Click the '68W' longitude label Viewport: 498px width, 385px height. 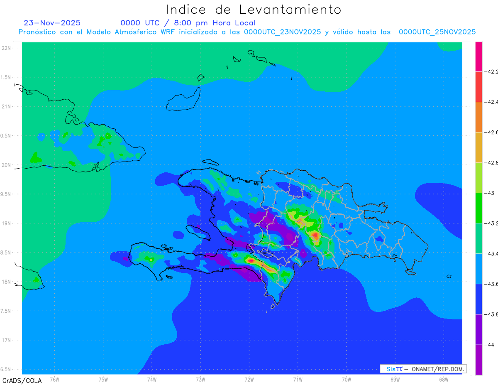pos(444,379)
